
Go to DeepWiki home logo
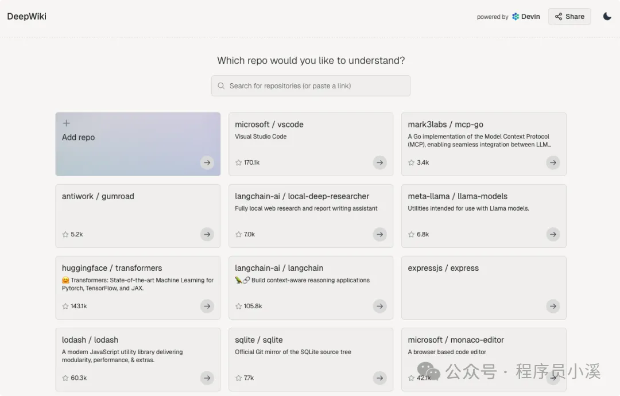(x=26, y=16)
